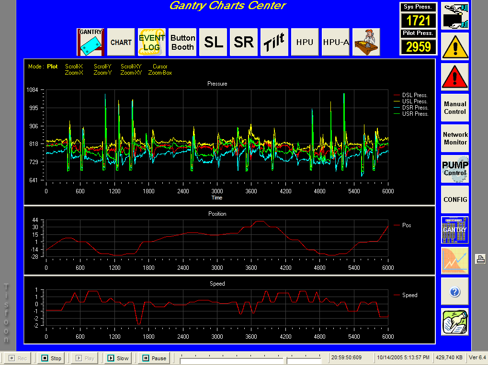The image size is (488, 365).
Task: Open the Gantry view icon in toolbar
Action: click(x=90, y=42)
